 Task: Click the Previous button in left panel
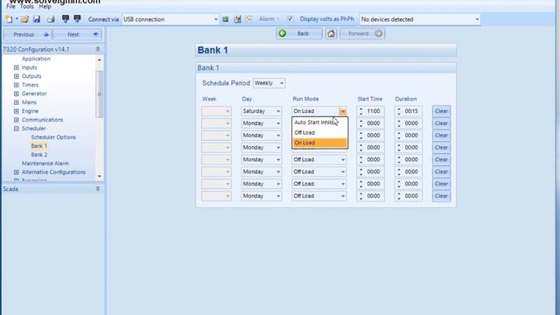(28, 35)
